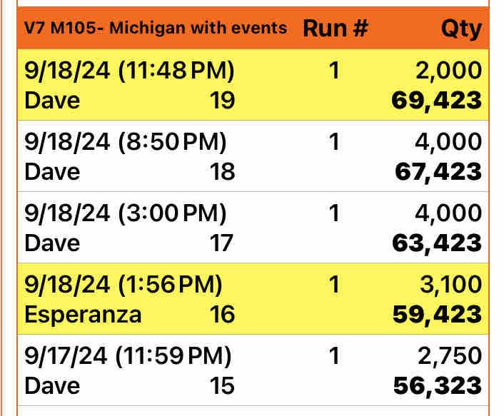Select the bold total 59,423

click(437, 315)
